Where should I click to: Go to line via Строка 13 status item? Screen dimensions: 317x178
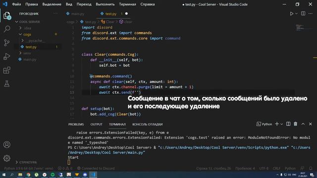[213, 168]
